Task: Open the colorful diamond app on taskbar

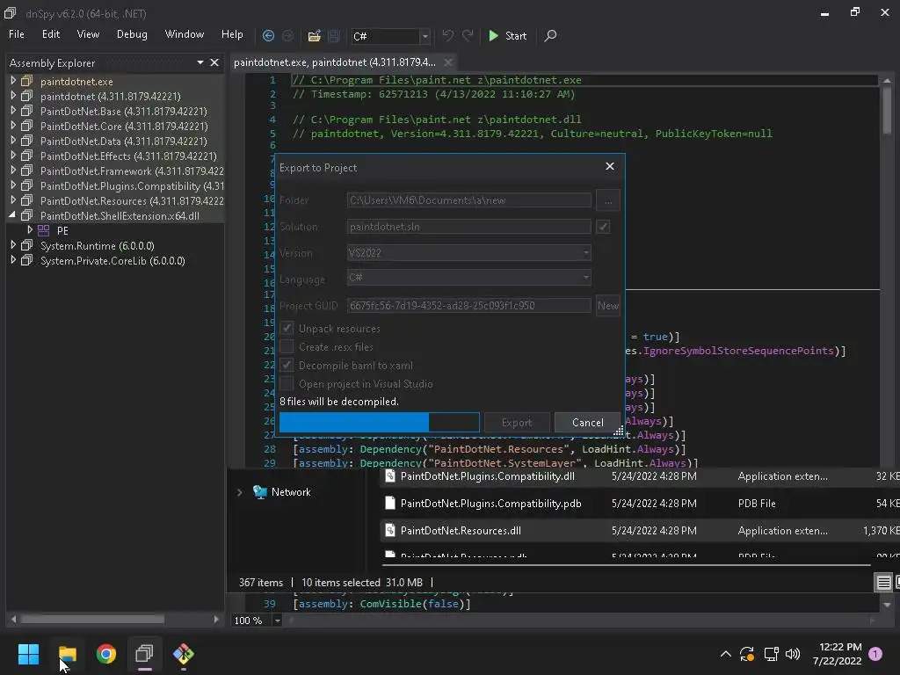Action: (x=184, y=653)
